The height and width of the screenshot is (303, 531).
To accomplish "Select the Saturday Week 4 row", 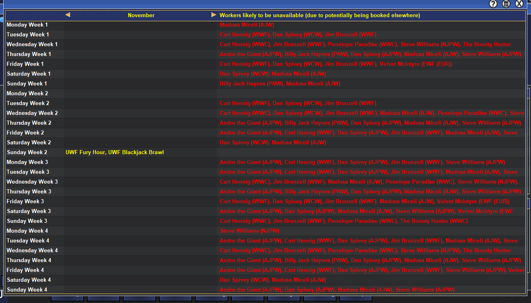I will coord(265,280).
